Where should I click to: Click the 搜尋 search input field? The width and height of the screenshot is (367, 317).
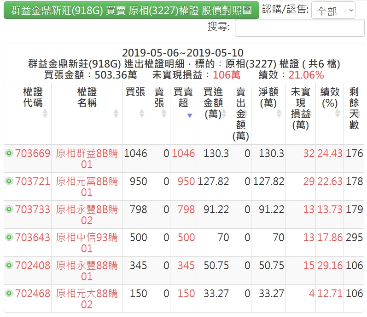[x=299, y=28]
